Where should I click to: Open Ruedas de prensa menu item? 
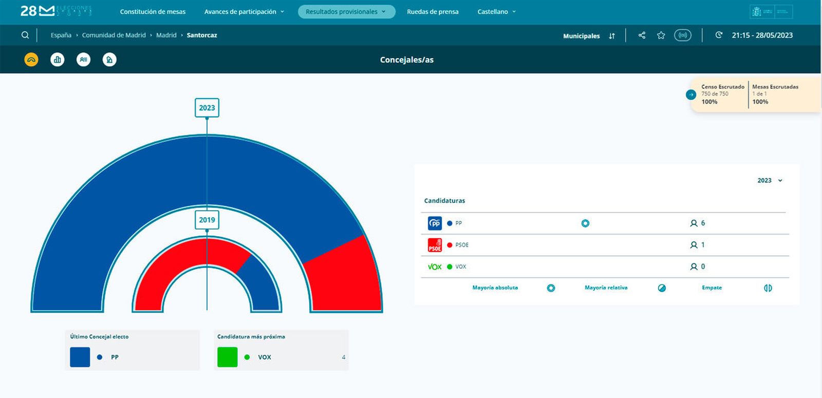tap(433, 12)
